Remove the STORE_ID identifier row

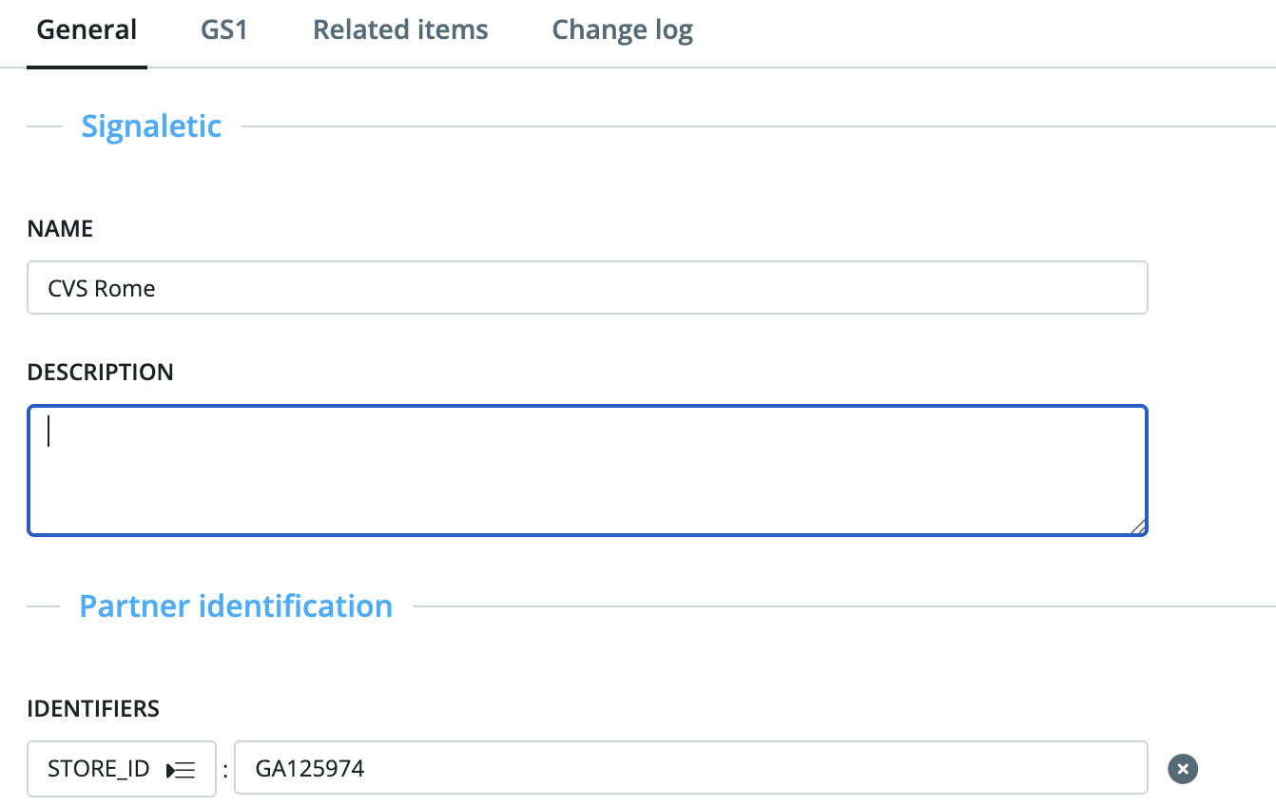click(x=1183, y=768)
